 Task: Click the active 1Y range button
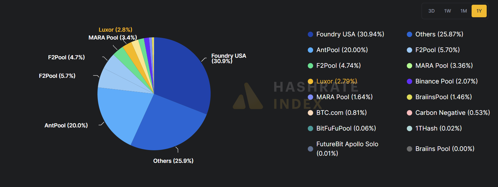click(x=479, y=11)
